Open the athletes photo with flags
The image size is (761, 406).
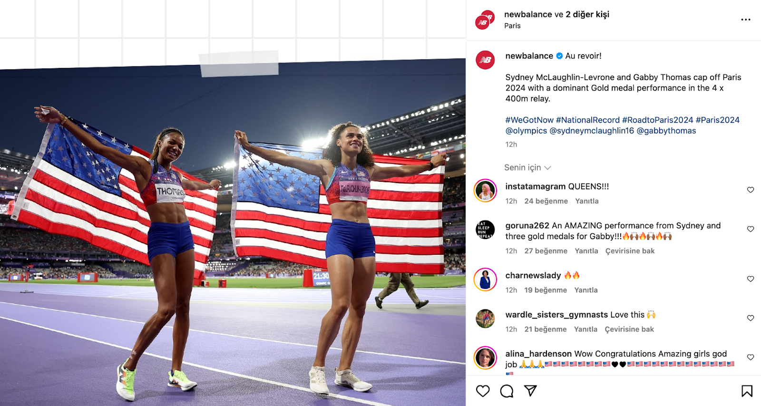click(x=233, y=233)
